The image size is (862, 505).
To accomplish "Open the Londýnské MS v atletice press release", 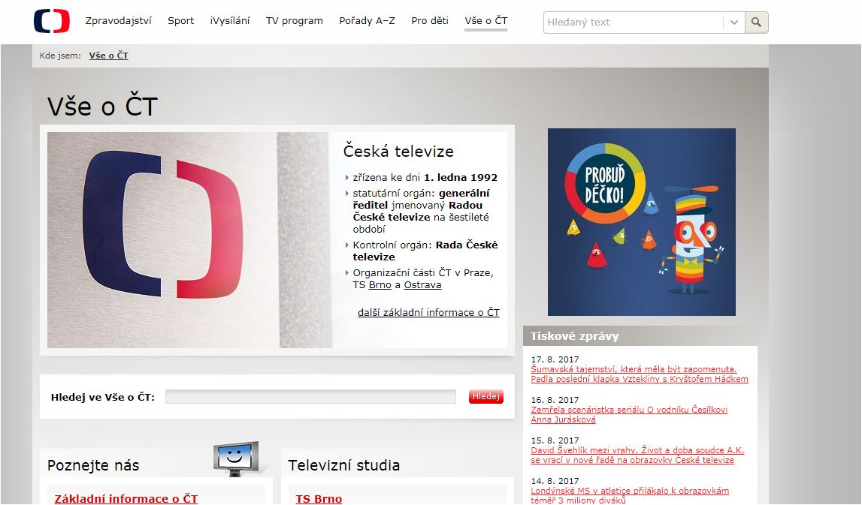I will tap(630, 495).
